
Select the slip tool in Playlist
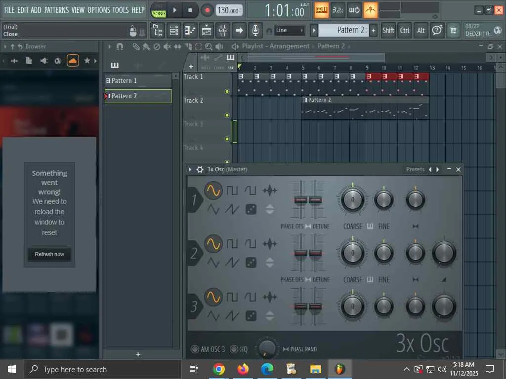click(177, 47)
